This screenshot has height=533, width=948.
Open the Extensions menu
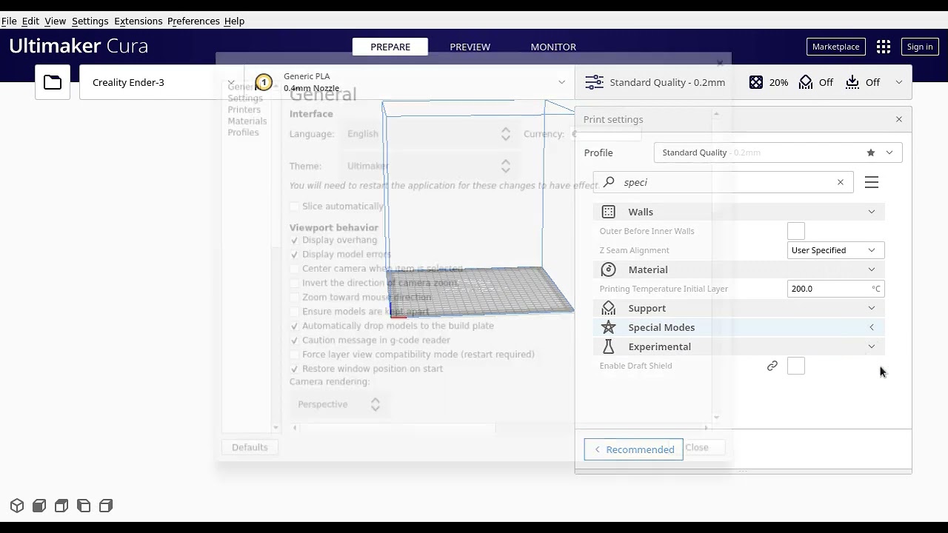click(x=138, y=21)
